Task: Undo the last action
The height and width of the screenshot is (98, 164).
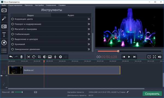Action: pyautogui.click(x=11, y=57)
